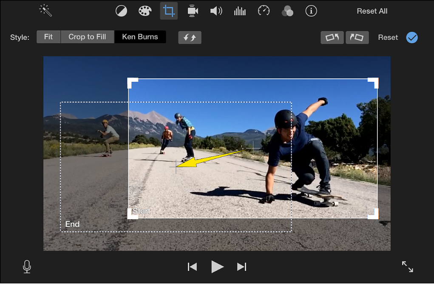Swap Ken Burns start and end frames
The image size is (434, 284).
(x=190, y=37)
